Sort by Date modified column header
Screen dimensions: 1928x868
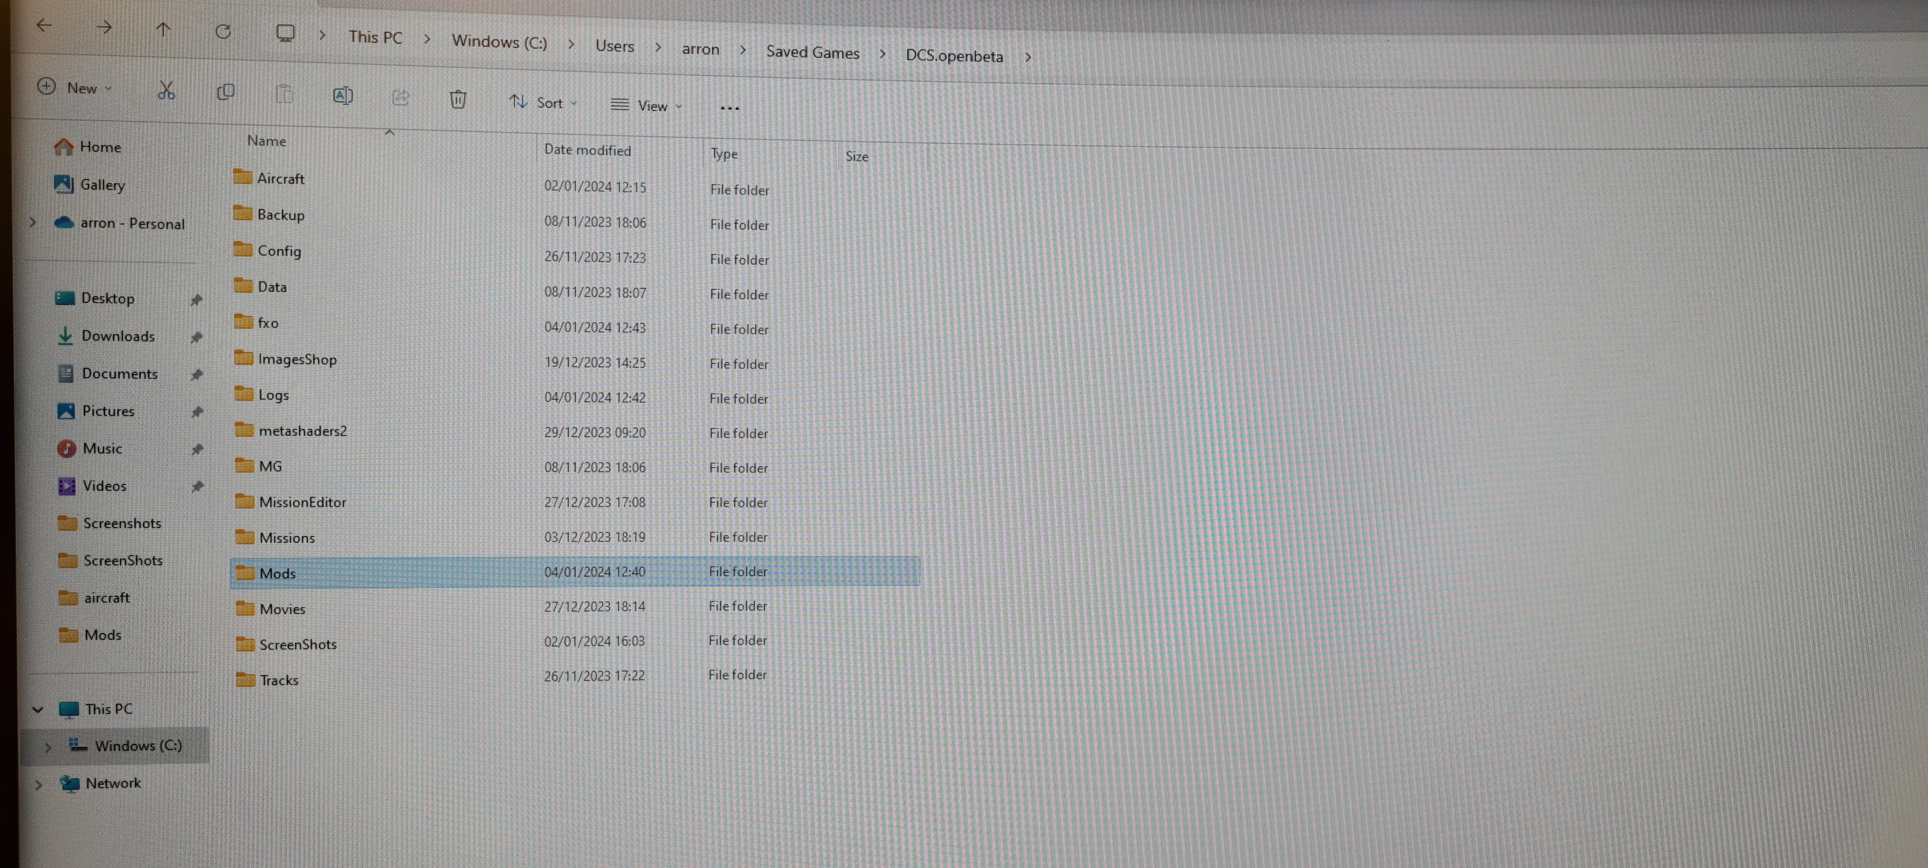588,150
